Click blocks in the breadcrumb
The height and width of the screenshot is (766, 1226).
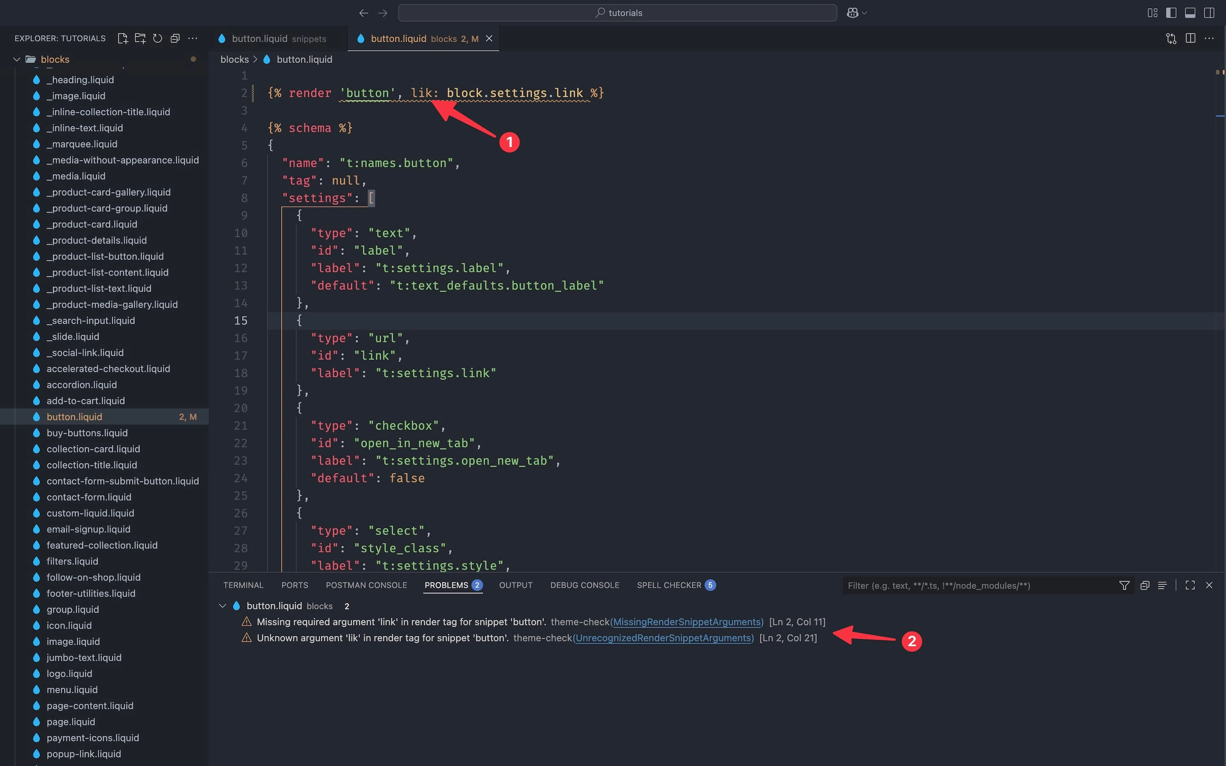click(x=235, y=59)
